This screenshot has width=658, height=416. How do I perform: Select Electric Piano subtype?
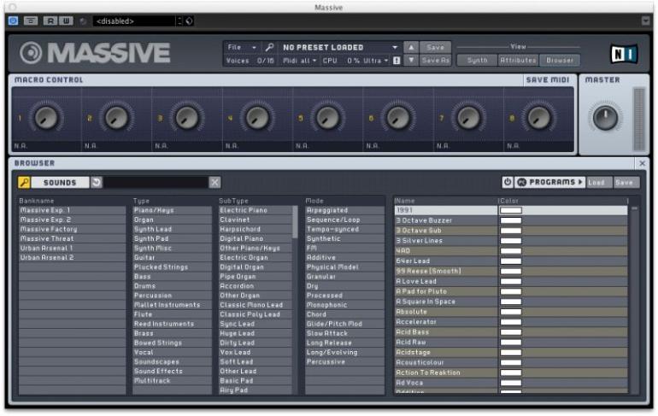(x=256, y=210)
